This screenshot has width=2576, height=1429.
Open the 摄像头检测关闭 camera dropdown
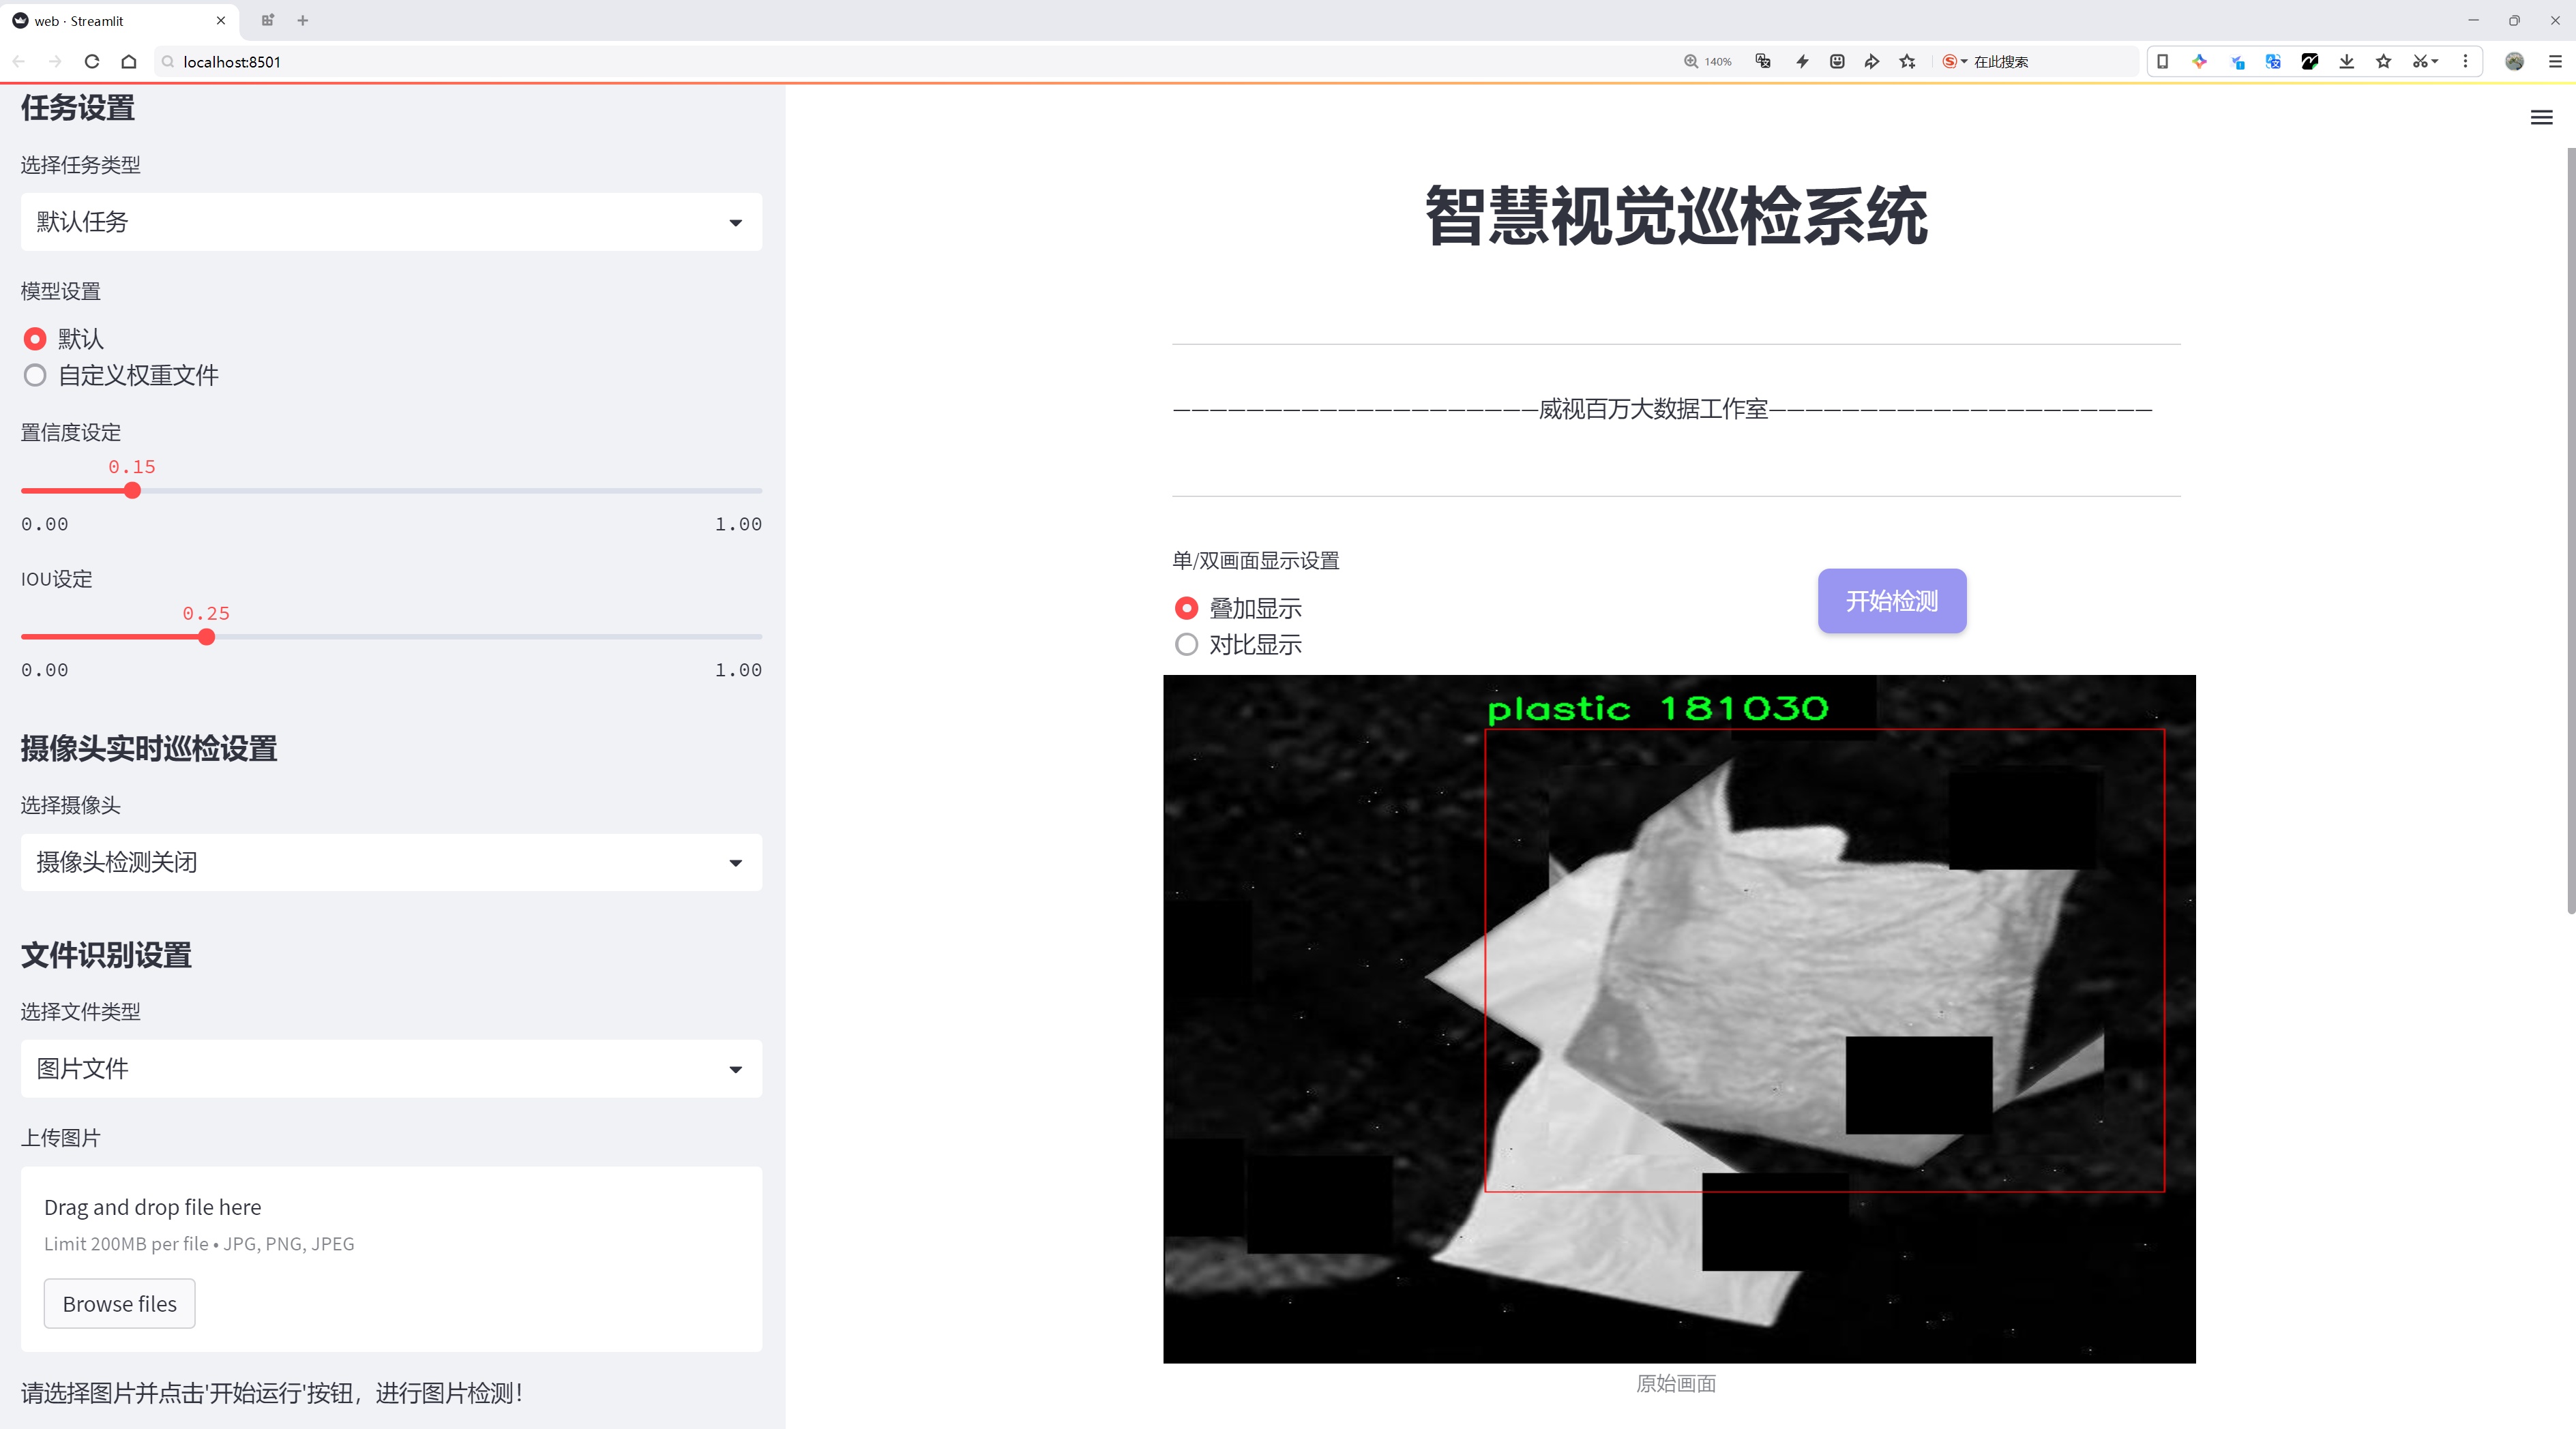(x=390, y=861)
